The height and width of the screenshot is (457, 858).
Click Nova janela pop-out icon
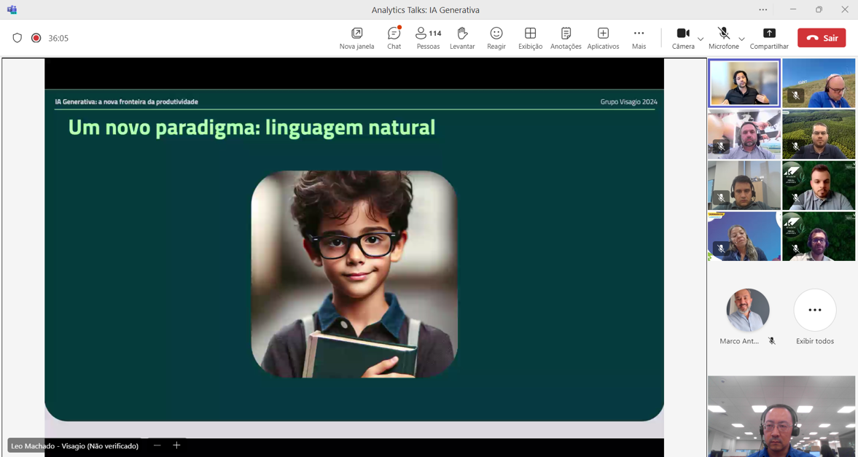[x=356, y=38]
